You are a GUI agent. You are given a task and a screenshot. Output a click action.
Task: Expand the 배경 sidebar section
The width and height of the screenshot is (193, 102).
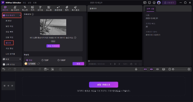point(12,59)
